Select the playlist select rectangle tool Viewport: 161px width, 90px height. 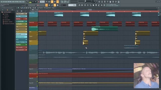coord(32,8)
